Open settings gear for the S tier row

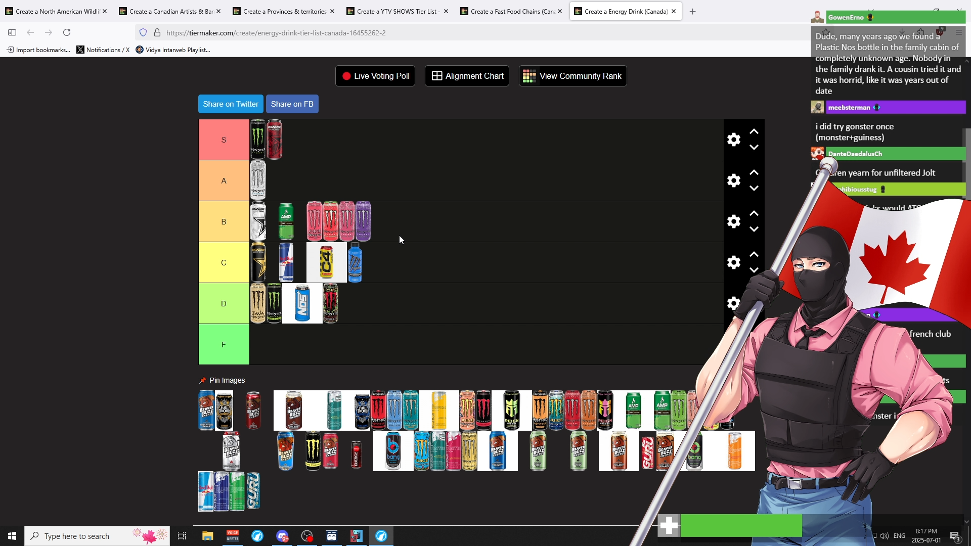pos(733,140)
